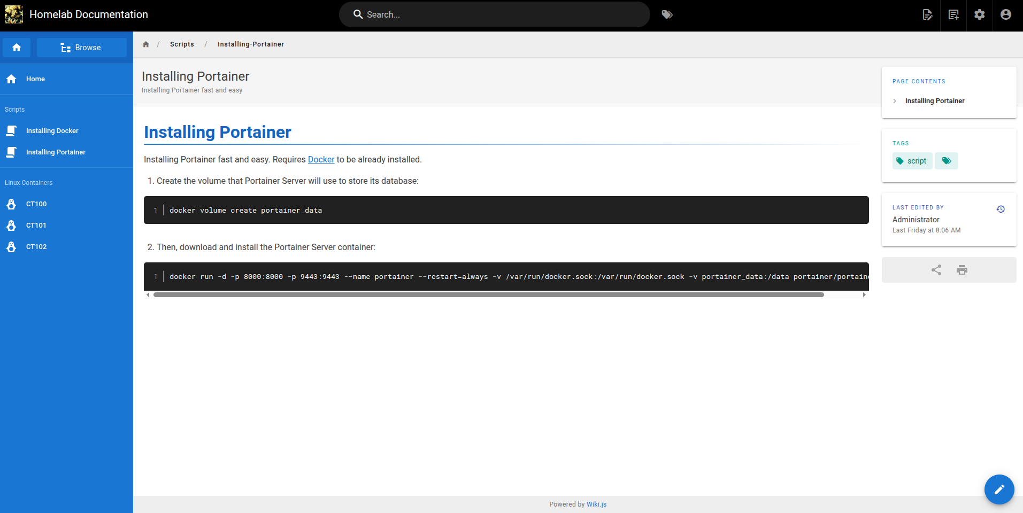Click the CT100 Linux penguin icon
Screen dimensions: 1023x513
pos(11,204)
